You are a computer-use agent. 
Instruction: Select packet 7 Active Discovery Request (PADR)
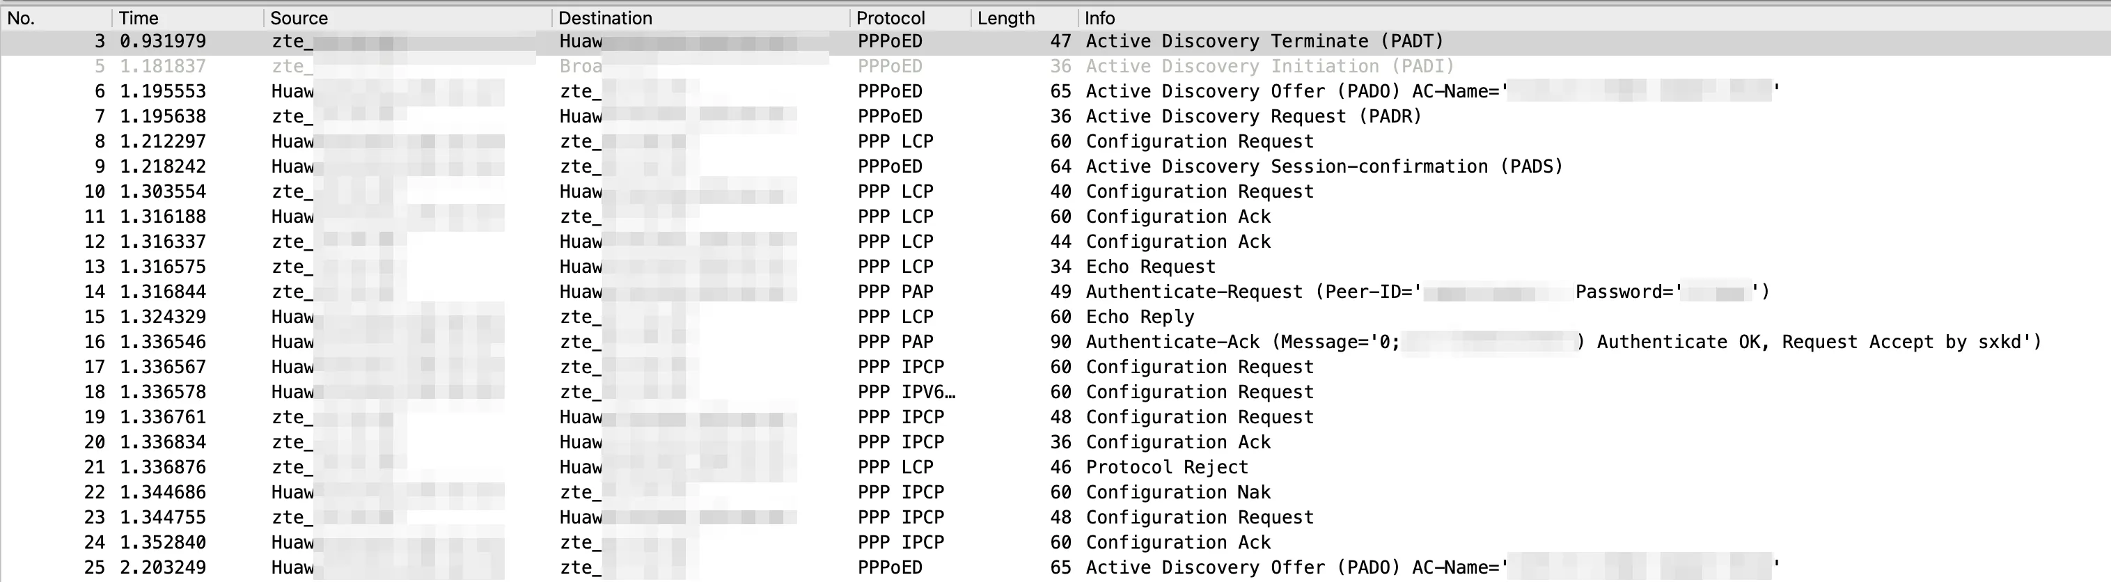(1252, 116)
